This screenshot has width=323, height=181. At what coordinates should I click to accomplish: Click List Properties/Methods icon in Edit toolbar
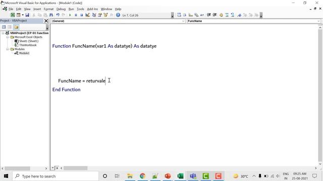point(179,15)
